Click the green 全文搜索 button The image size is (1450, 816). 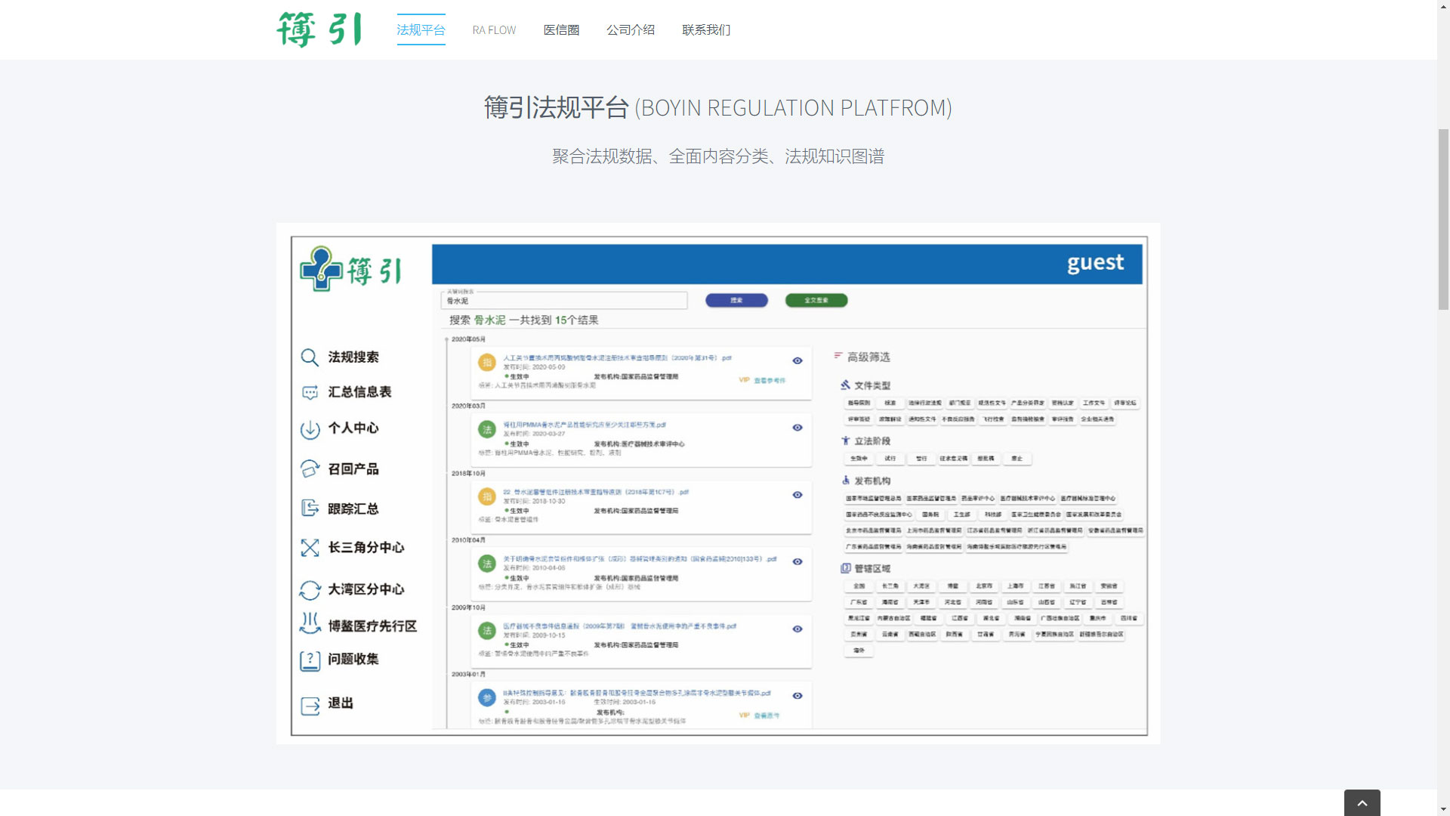point(816,301)
